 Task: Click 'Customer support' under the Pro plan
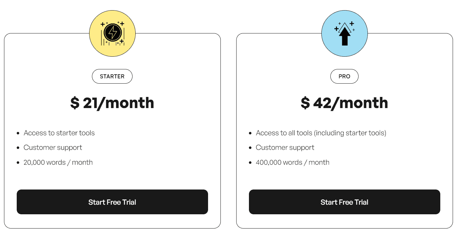(285, 147)
